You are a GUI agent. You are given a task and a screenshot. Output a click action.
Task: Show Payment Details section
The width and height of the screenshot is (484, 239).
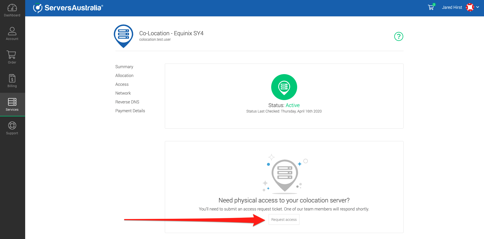(x=130, y=111)
